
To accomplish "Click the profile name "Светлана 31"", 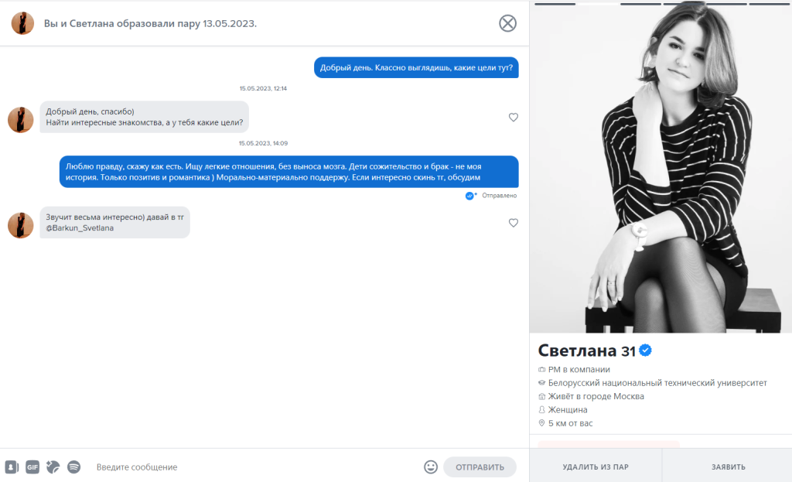I will [x=587, y=350].
